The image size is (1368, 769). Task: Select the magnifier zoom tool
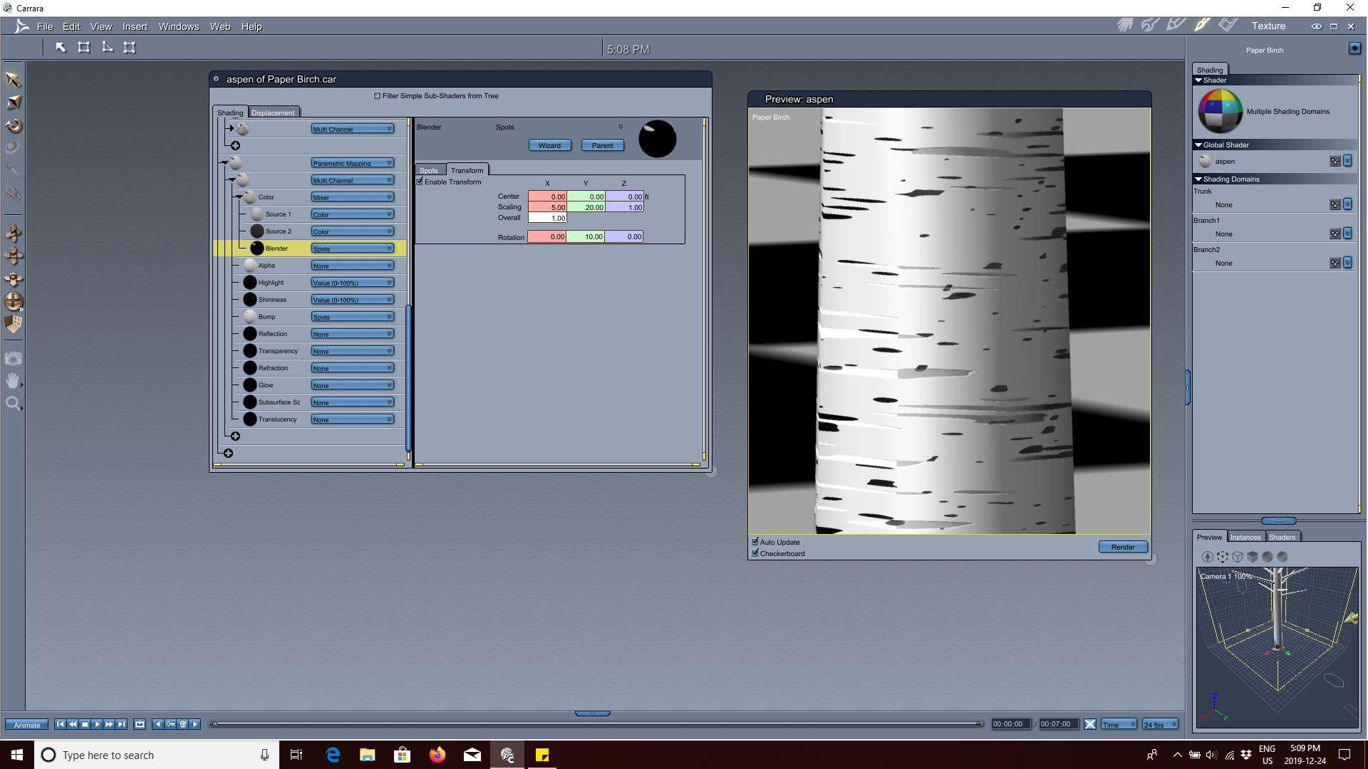[x=14, y=404]
